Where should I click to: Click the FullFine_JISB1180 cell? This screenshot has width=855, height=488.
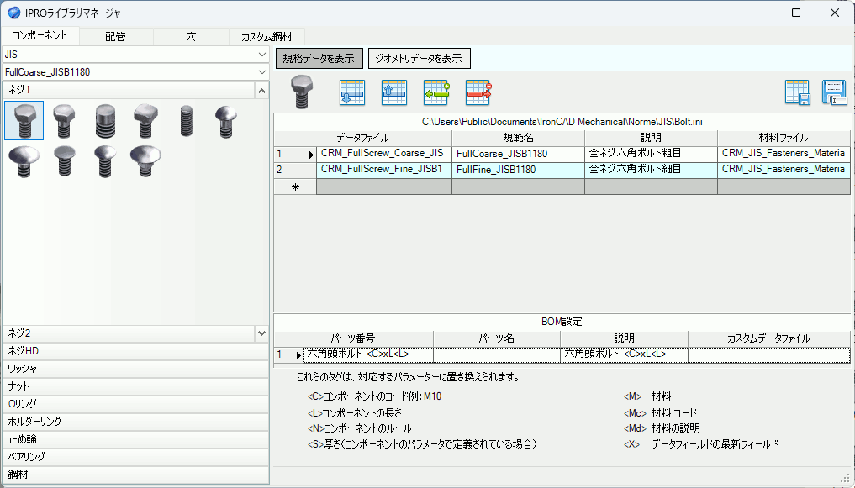[518, 170]
